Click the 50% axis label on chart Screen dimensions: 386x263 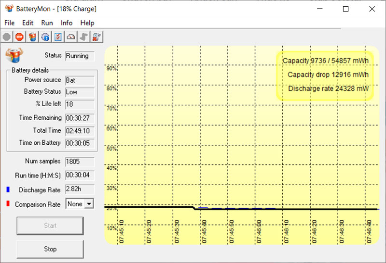pyautogui.click(x=111, y=149)
